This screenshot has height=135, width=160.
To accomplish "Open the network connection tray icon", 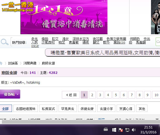I will tap(127, 130).
